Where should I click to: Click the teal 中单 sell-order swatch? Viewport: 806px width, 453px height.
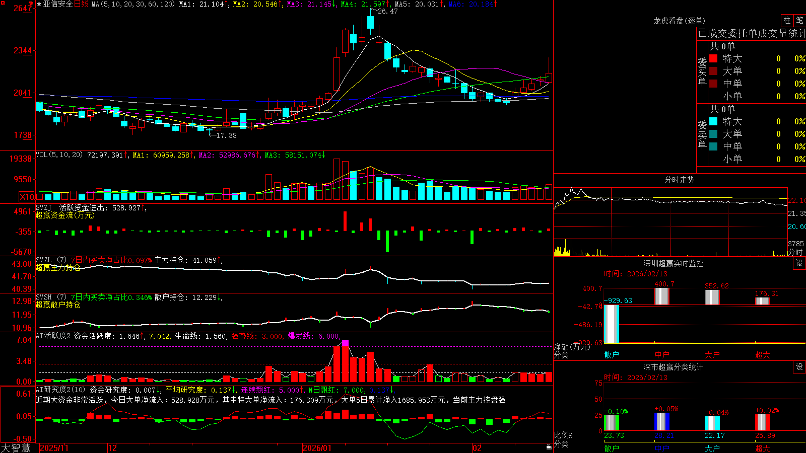pos(713,146)
